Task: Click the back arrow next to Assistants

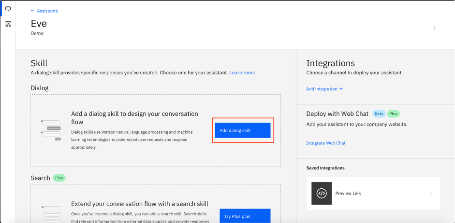Action: click(33, 11)
